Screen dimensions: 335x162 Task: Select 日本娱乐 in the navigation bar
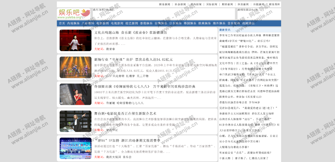click(176, 23)
